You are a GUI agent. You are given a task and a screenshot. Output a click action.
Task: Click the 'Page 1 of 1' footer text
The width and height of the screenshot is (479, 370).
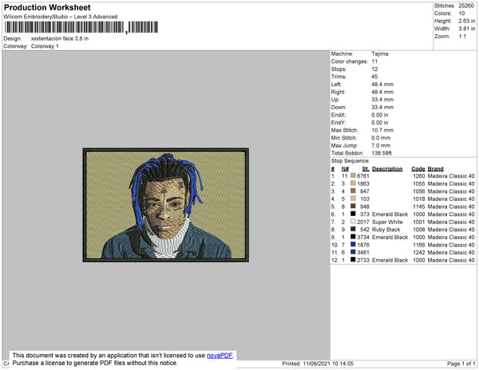[461, 364]
